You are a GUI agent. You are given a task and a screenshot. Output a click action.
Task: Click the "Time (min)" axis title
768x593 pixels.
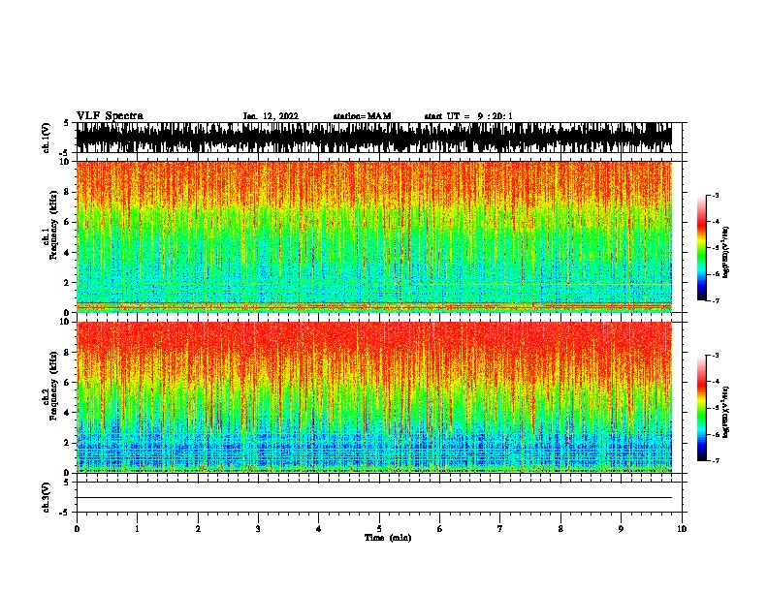388,538
